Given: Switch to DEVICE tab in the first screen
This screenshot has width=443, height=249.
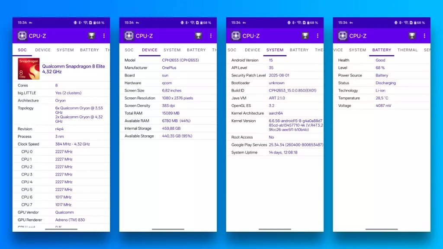Looking at the screenshot, I should point(43,50).
